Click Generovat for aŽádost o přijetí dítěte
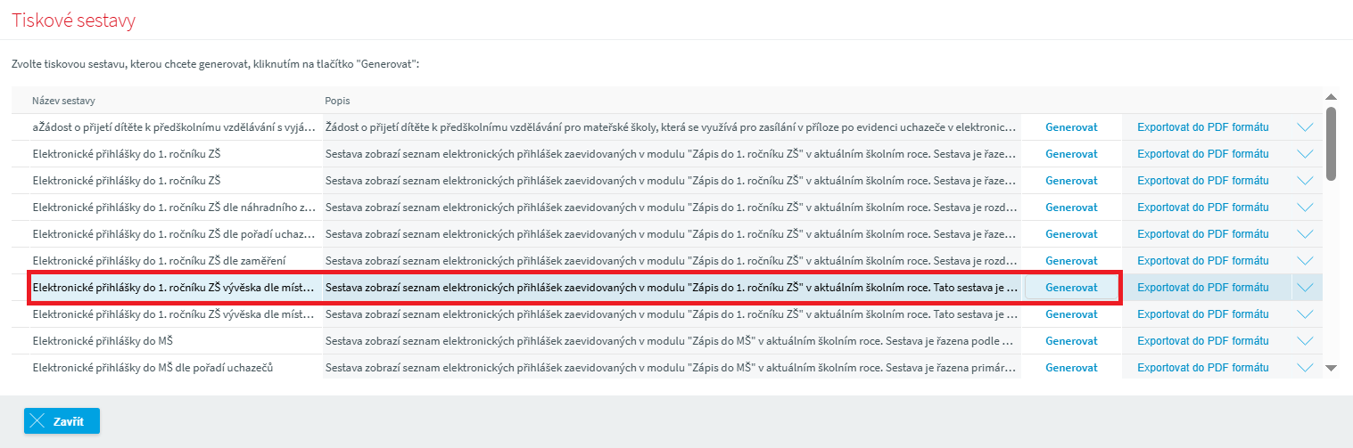 click(1071, 127)
